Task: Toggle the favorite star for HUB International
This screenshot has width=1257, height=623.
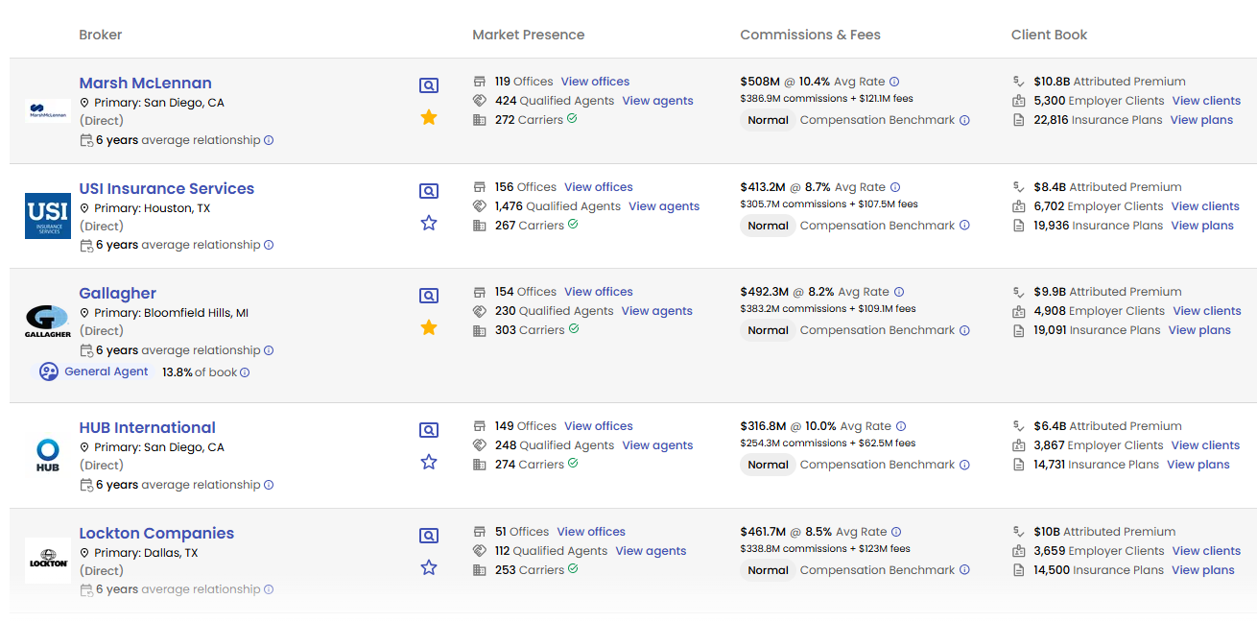Action: coord(429,462)
